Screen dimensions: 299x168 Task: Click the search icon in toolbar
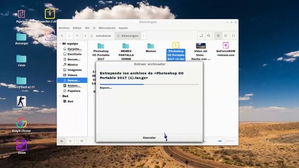209,35
